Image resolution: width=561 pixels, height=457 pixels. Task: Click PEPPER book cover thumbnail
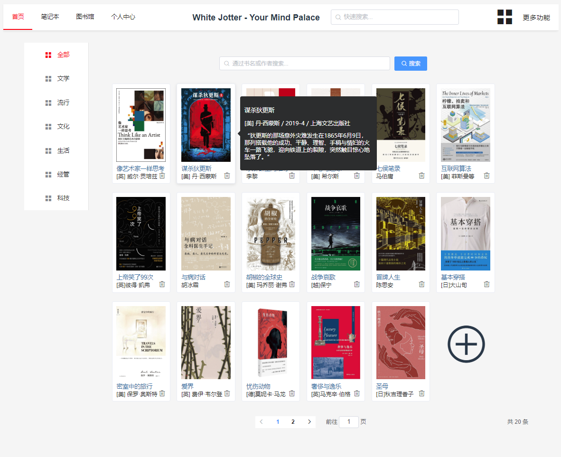click(271, 234)
